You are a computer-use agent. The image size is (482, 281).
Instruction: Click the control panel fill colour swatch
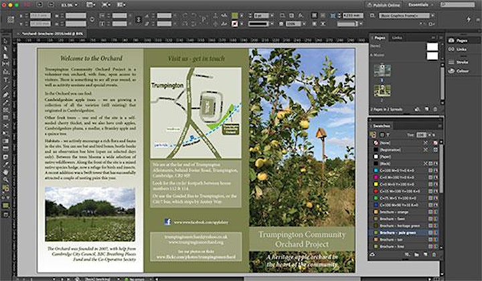tap(234, 15)
